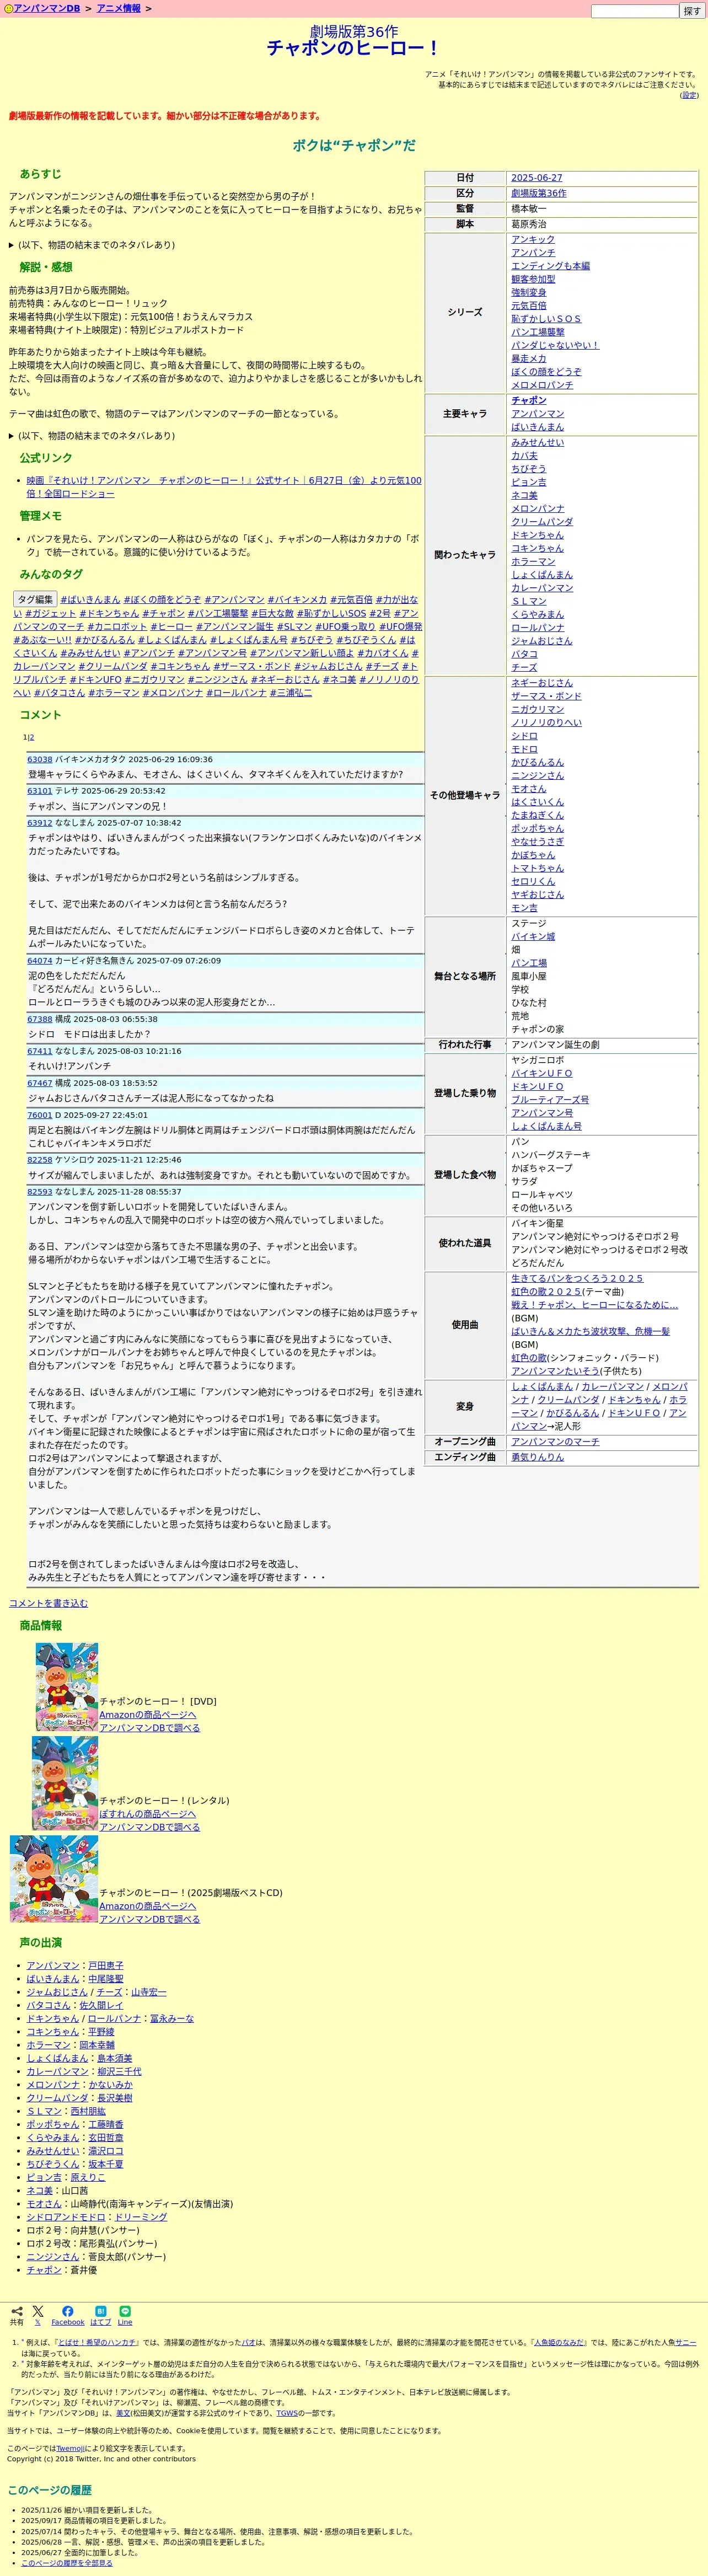Open the (設定) settings link
Screen dimensions: 708x2576
(689, 95)
